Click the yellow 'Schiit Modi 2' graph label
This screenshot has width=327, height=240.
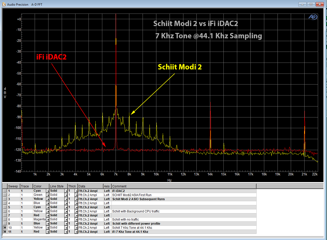coord(180,67)
